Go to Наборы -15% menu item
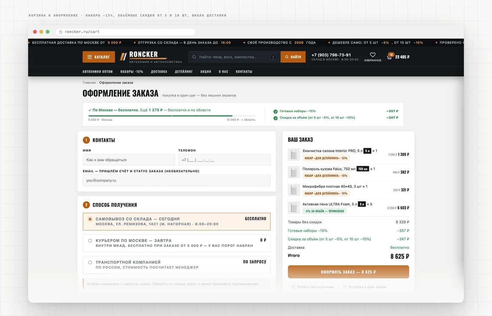492x316 pixels. [132, 72]
